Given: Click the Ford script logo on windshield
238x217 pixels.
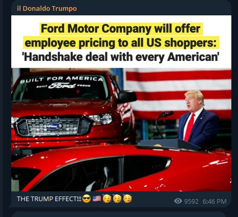Looking at the screenshot, I should coord(62,85).
